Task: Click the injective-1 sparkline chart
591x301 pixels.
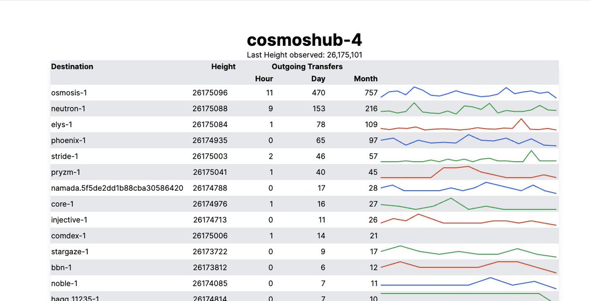Action: click(468, 220)
